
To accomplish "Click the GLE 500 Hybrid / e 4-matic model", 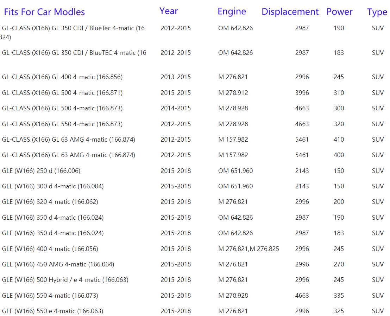I will point(65,280).
